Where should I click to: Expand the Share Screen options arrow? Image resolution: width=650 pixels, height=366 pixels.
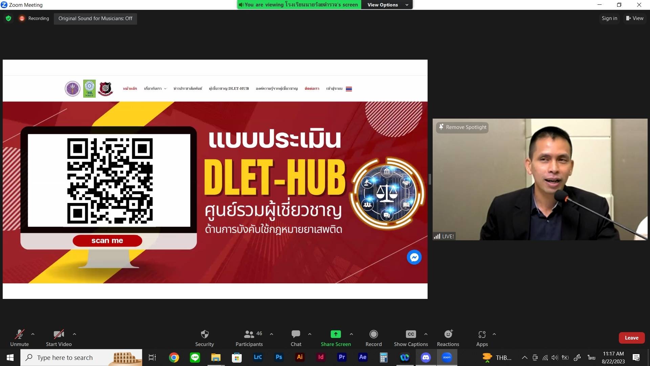click(x=351, y=334)
